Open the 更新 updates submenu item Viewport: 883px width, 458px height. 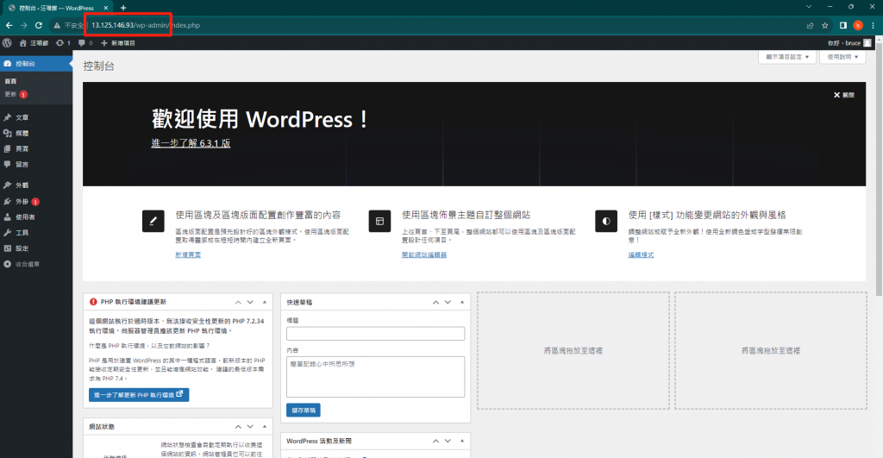coord(16,94)
